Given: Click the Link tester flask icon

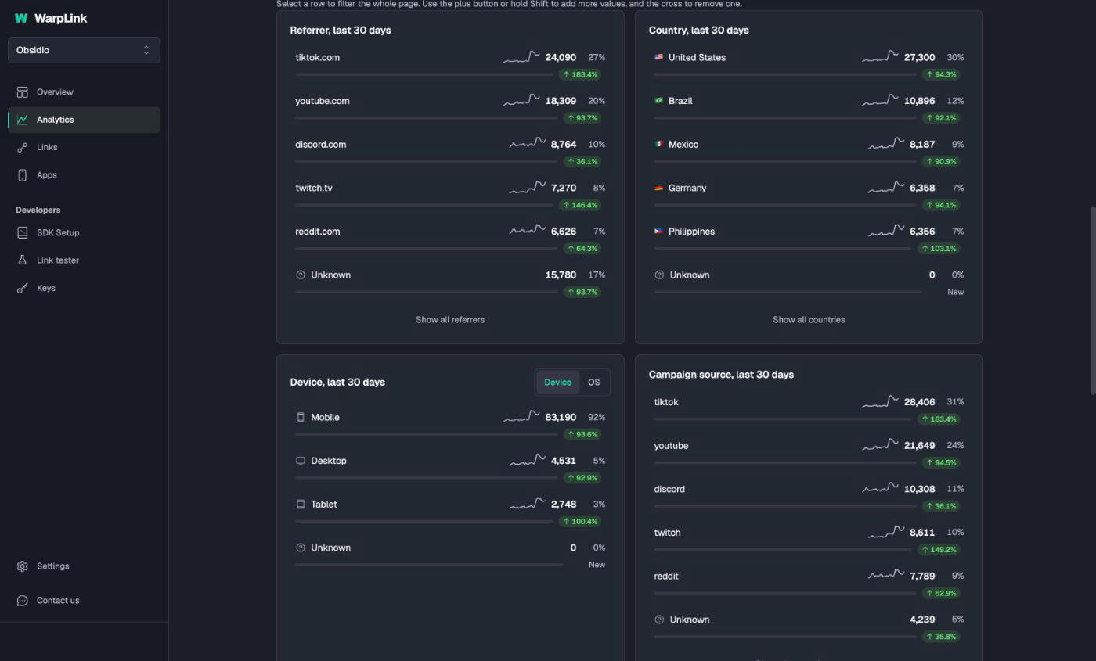Looking at the screenshot, I should [x=22, y=260].
